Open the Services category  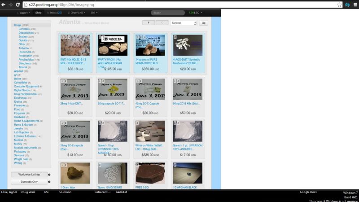click(19, 155)
